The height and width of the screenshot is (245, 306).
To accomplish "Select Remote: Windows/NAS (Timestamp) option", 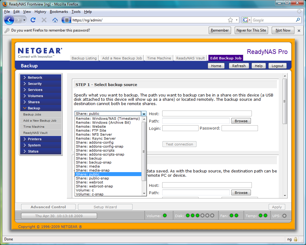I will click(x=108, y=119).
